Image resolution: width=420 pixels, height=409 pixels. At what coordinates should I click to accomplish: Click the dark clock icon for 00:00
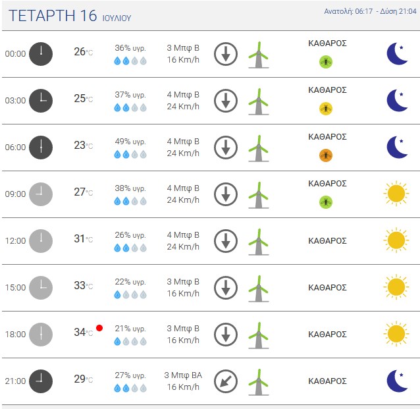point(41,54)
